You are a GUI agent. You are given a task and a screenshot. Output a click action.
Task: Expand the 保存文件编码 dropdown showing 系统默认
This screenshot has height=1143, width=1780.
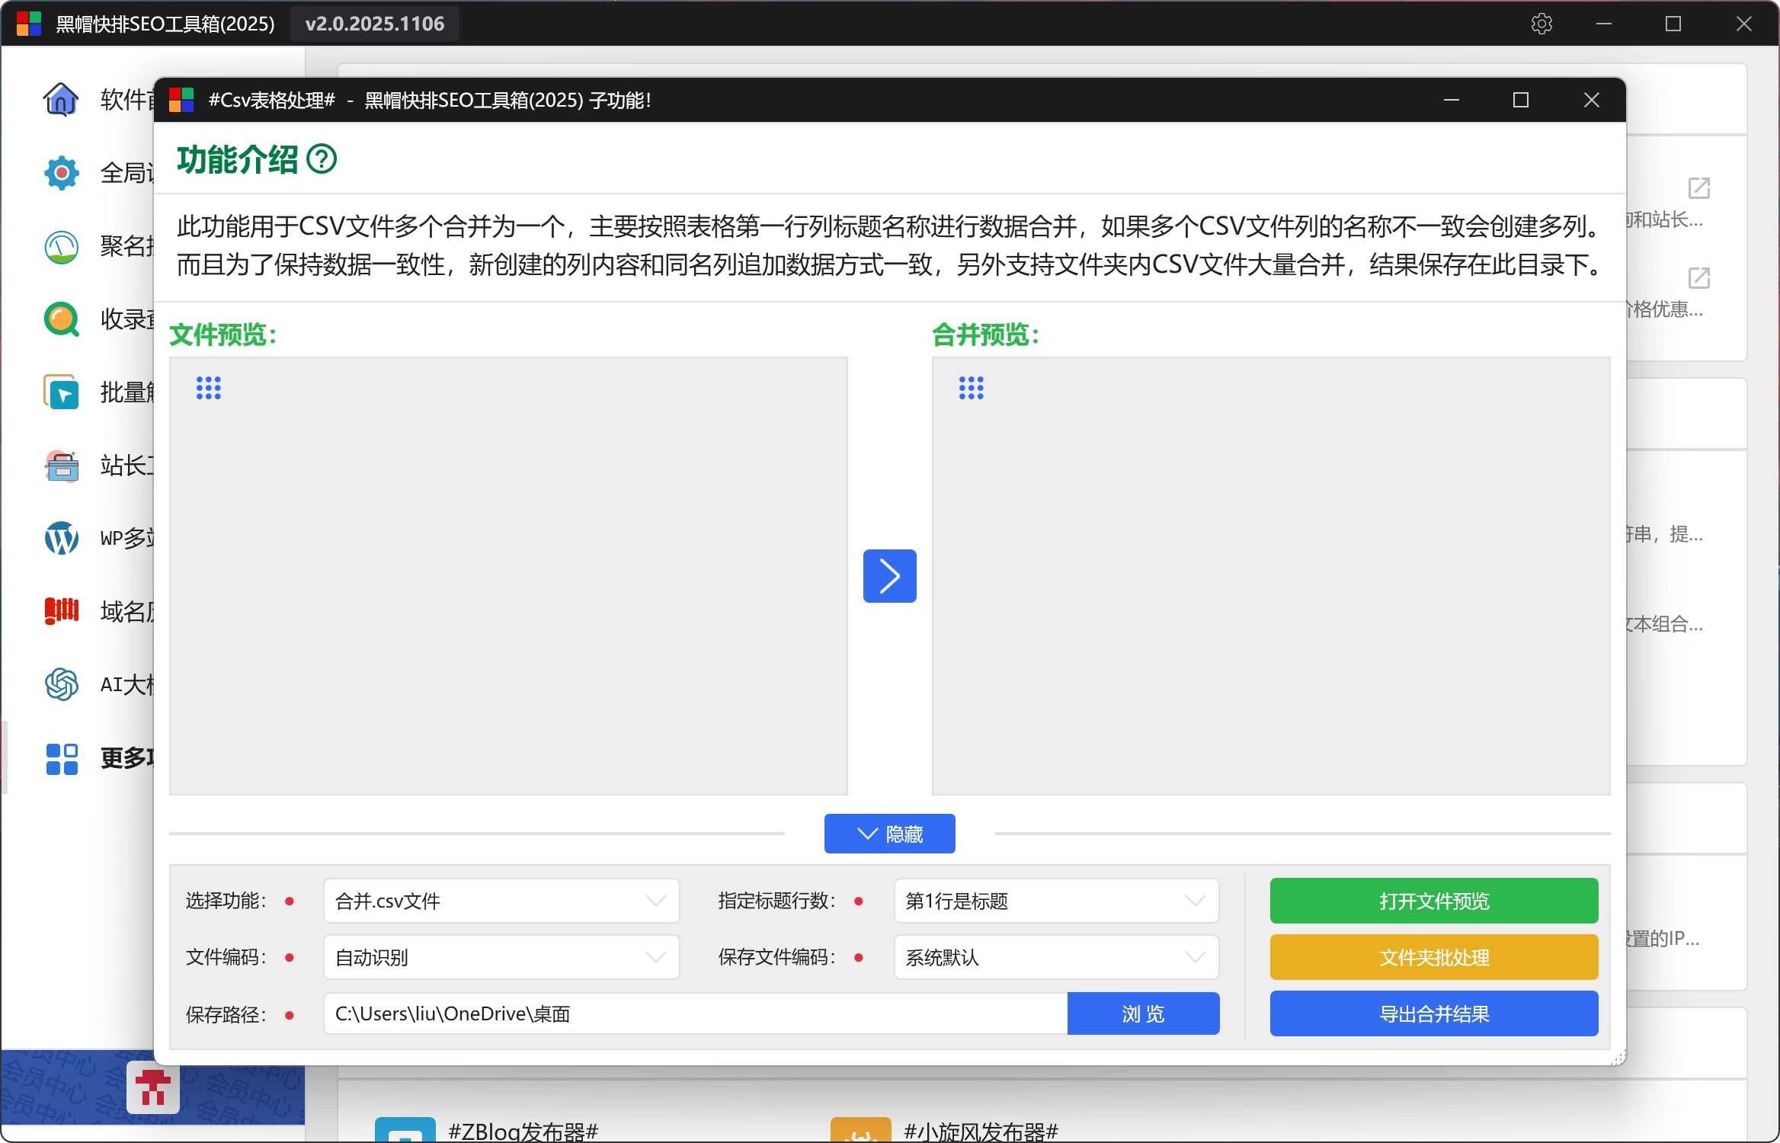1055,957
